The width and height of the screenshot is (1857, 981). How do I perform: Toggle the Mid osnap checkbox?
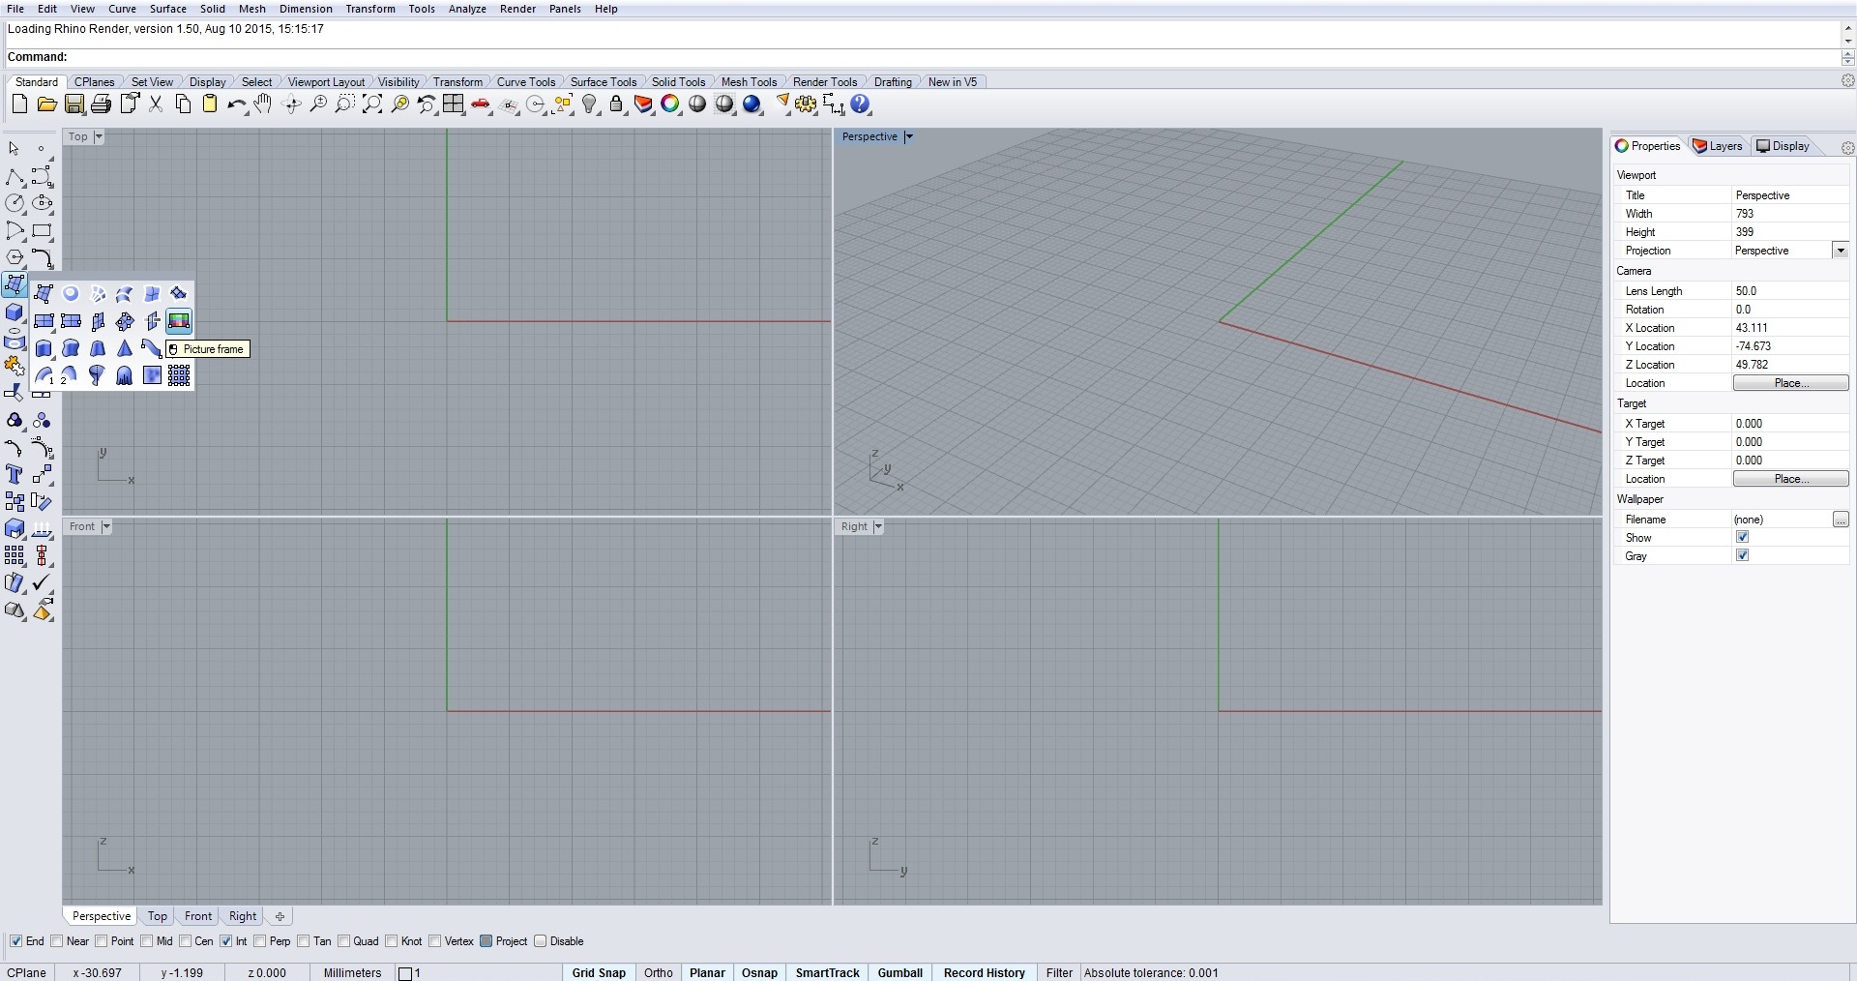(x=147, y=941)
